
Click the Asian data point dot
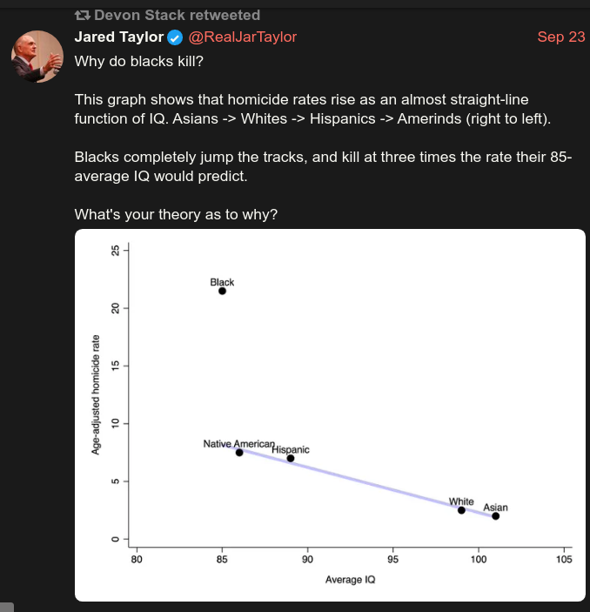click(x=495, y=516)
